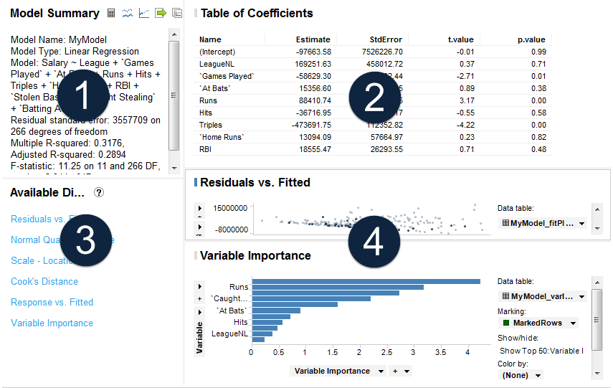Click the stacked window chart icon
Viewport: 613px width, 388px height.
point(177,13)
